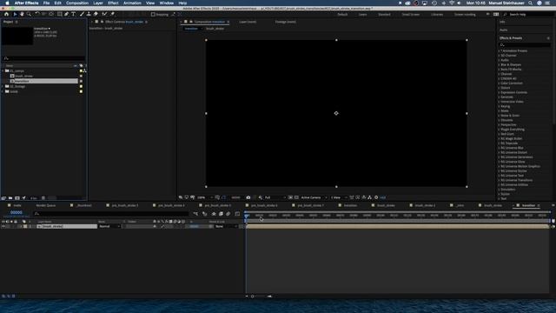Toggle region of interest in viewer footer

point(290,197)
